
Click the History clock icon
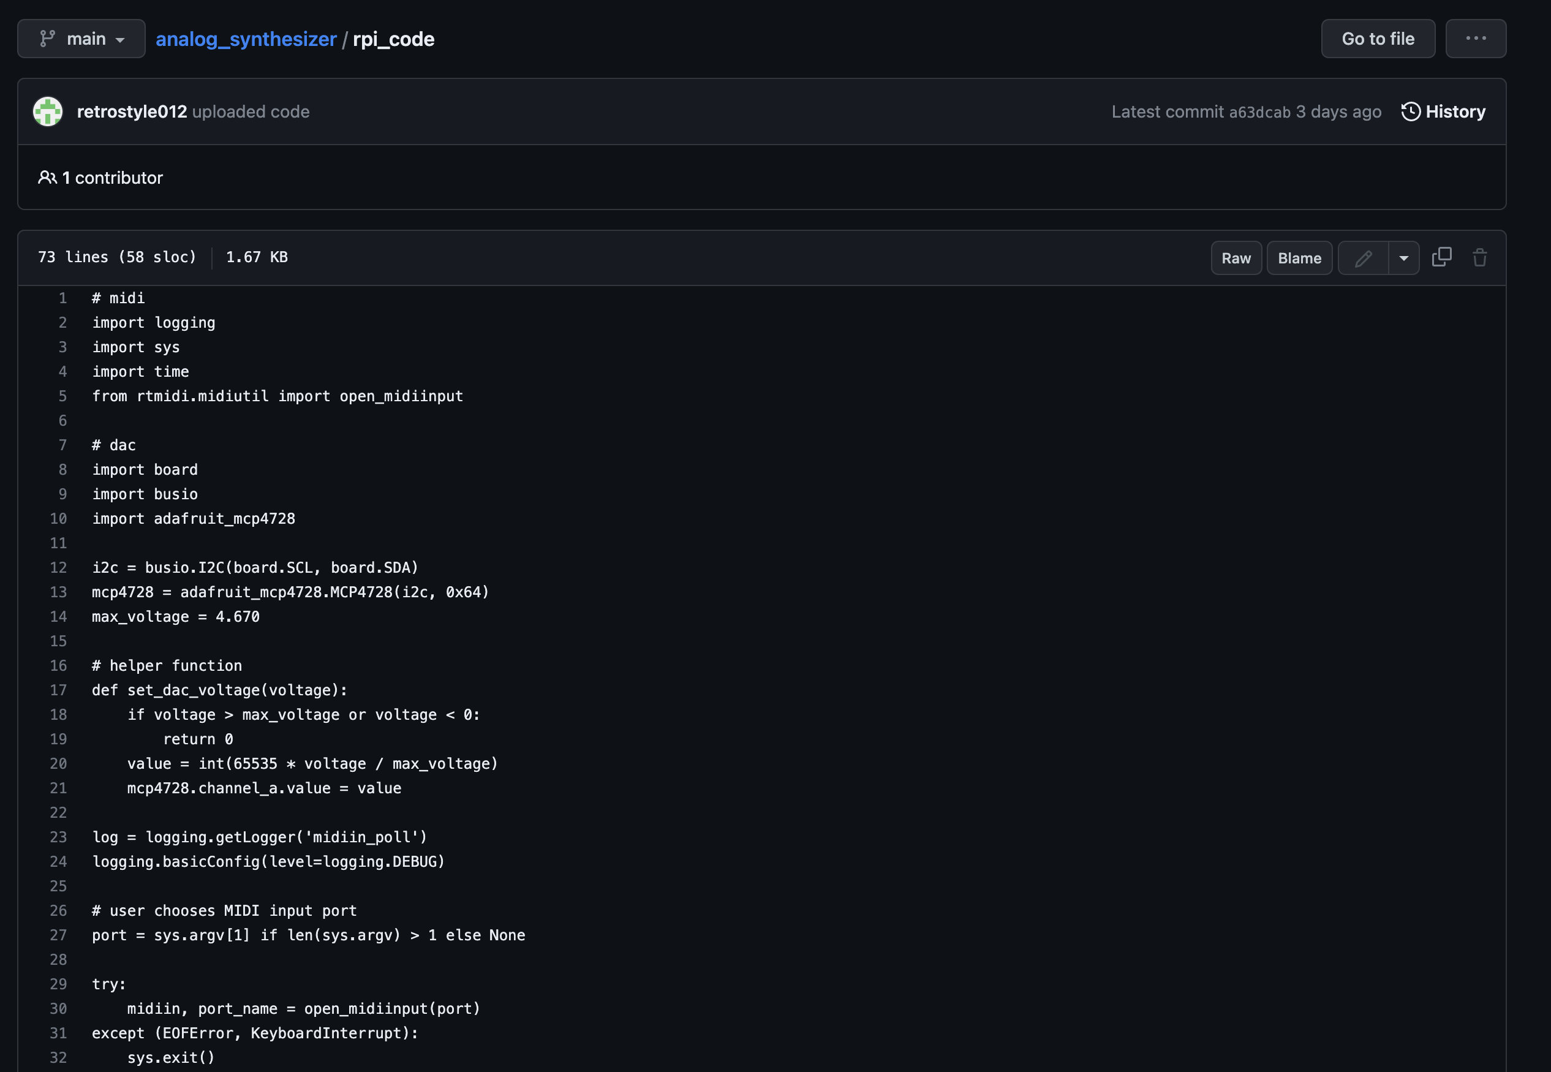click(1411, 111)
